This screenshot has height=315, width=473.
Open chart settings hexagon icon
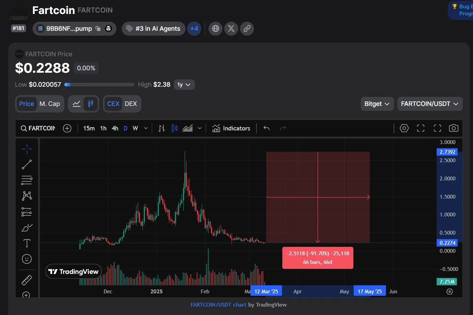pyautogui.click(x=404, y=128)
